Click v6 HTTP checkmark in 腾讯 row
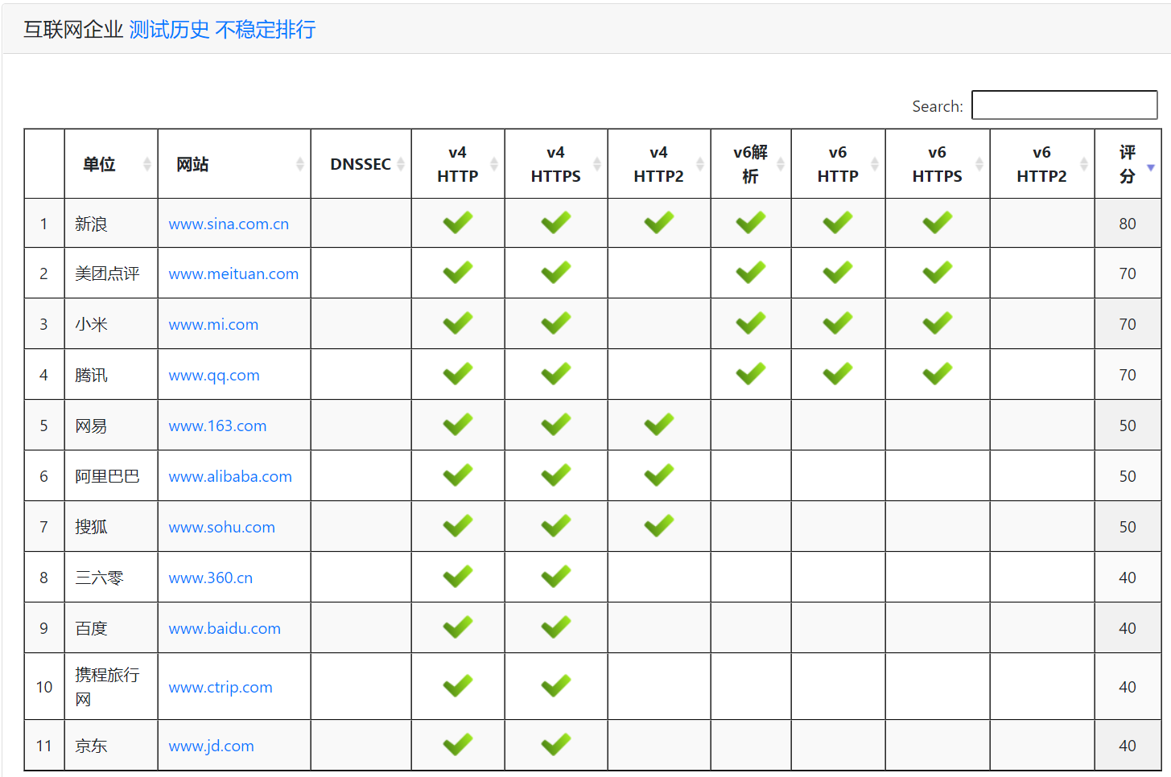The image size is (1171, 777). click(838, 374)
